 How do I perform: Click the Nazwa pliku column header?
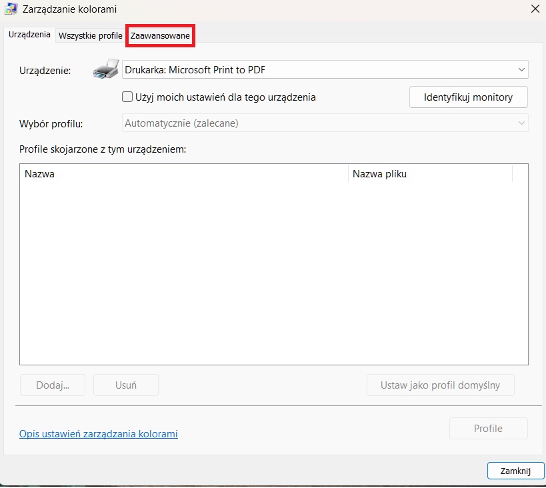(x=429, y=174)
